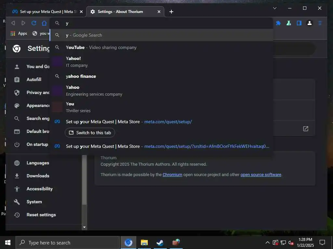Click the Switch to this tab button
This screenshot has height=249, width=333.
pyautogui.click(x=90, y=133)
